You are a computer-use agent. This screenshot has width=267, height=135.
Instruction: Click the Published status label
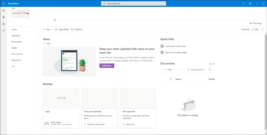coord(245,29)
